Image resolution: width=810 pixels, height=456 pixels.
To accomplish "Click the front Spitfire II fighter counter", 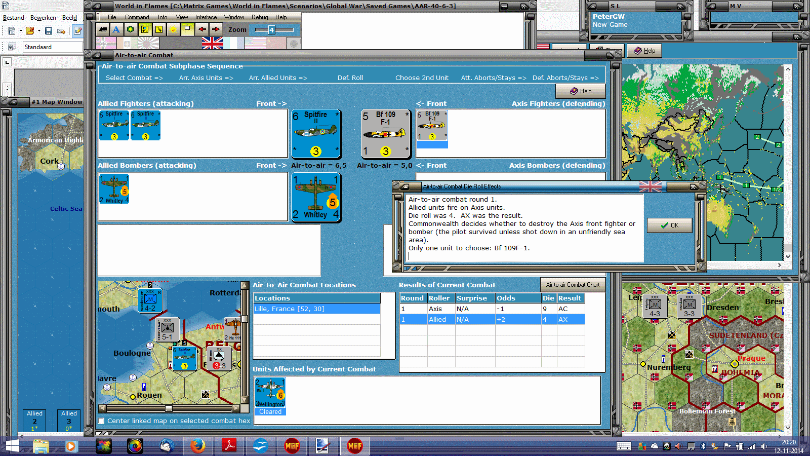I will pyautogui.click(x=316, y=134).
